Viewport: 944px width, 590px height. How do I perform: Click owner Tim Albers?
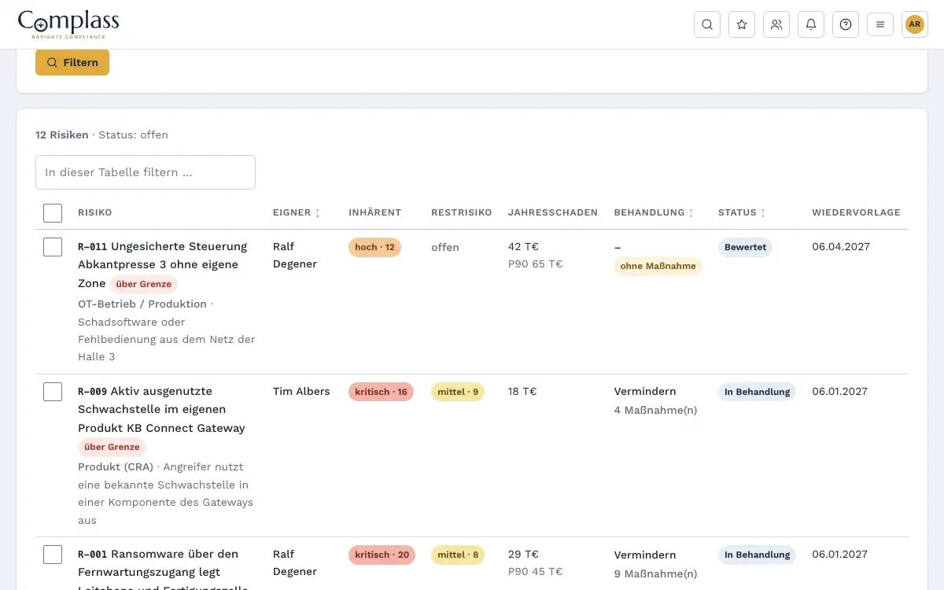(301, 391)
